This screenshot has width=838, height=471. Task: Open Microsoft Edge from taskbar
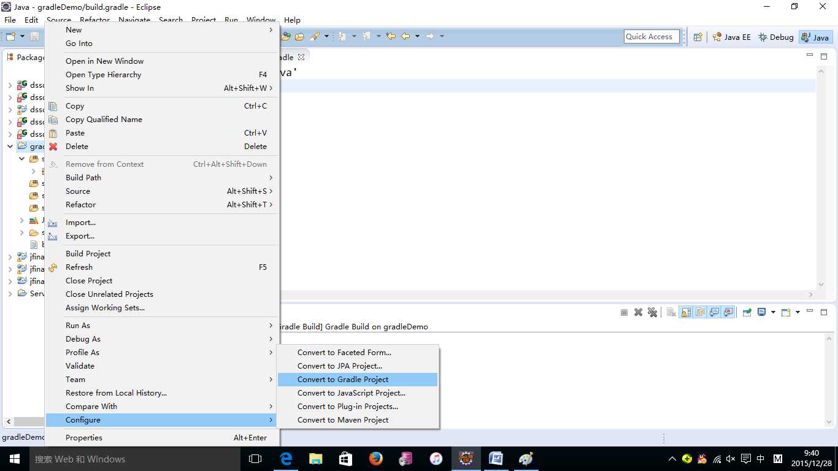pyautogui.click(x=286, y=459)
